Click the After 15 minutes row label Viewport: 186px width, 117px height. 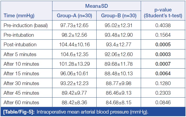coord(21,74)
